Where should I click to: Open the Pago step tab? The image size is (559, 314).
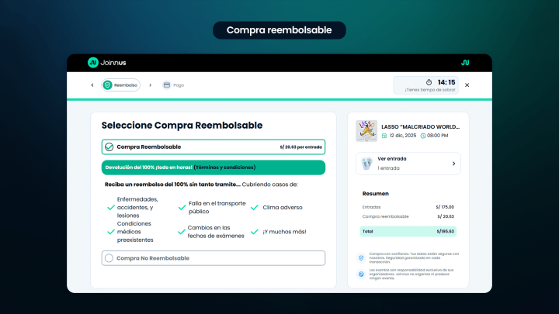click(178, 85)
